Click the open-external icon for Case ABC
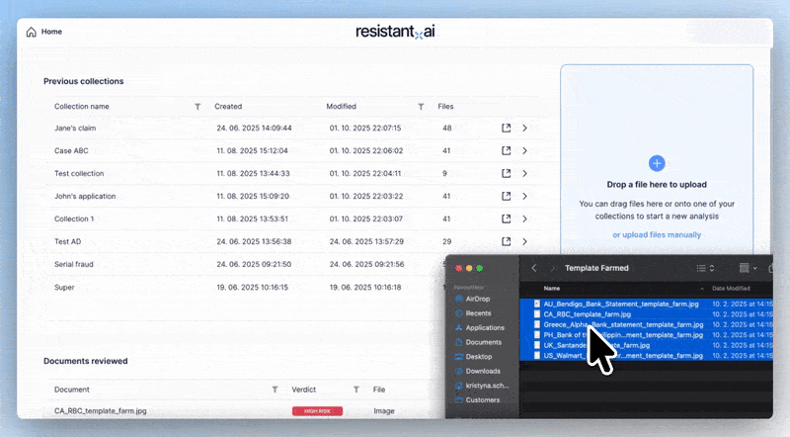Viewport: 790px width, 437px height. point(507,151)
